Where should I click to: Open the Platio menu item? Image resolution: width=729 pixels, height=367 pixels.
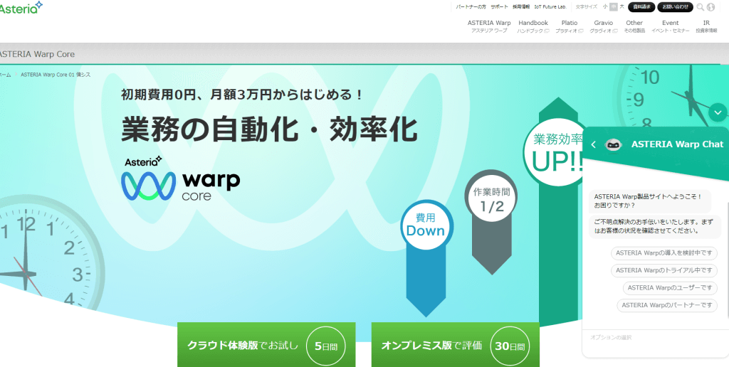570,26
